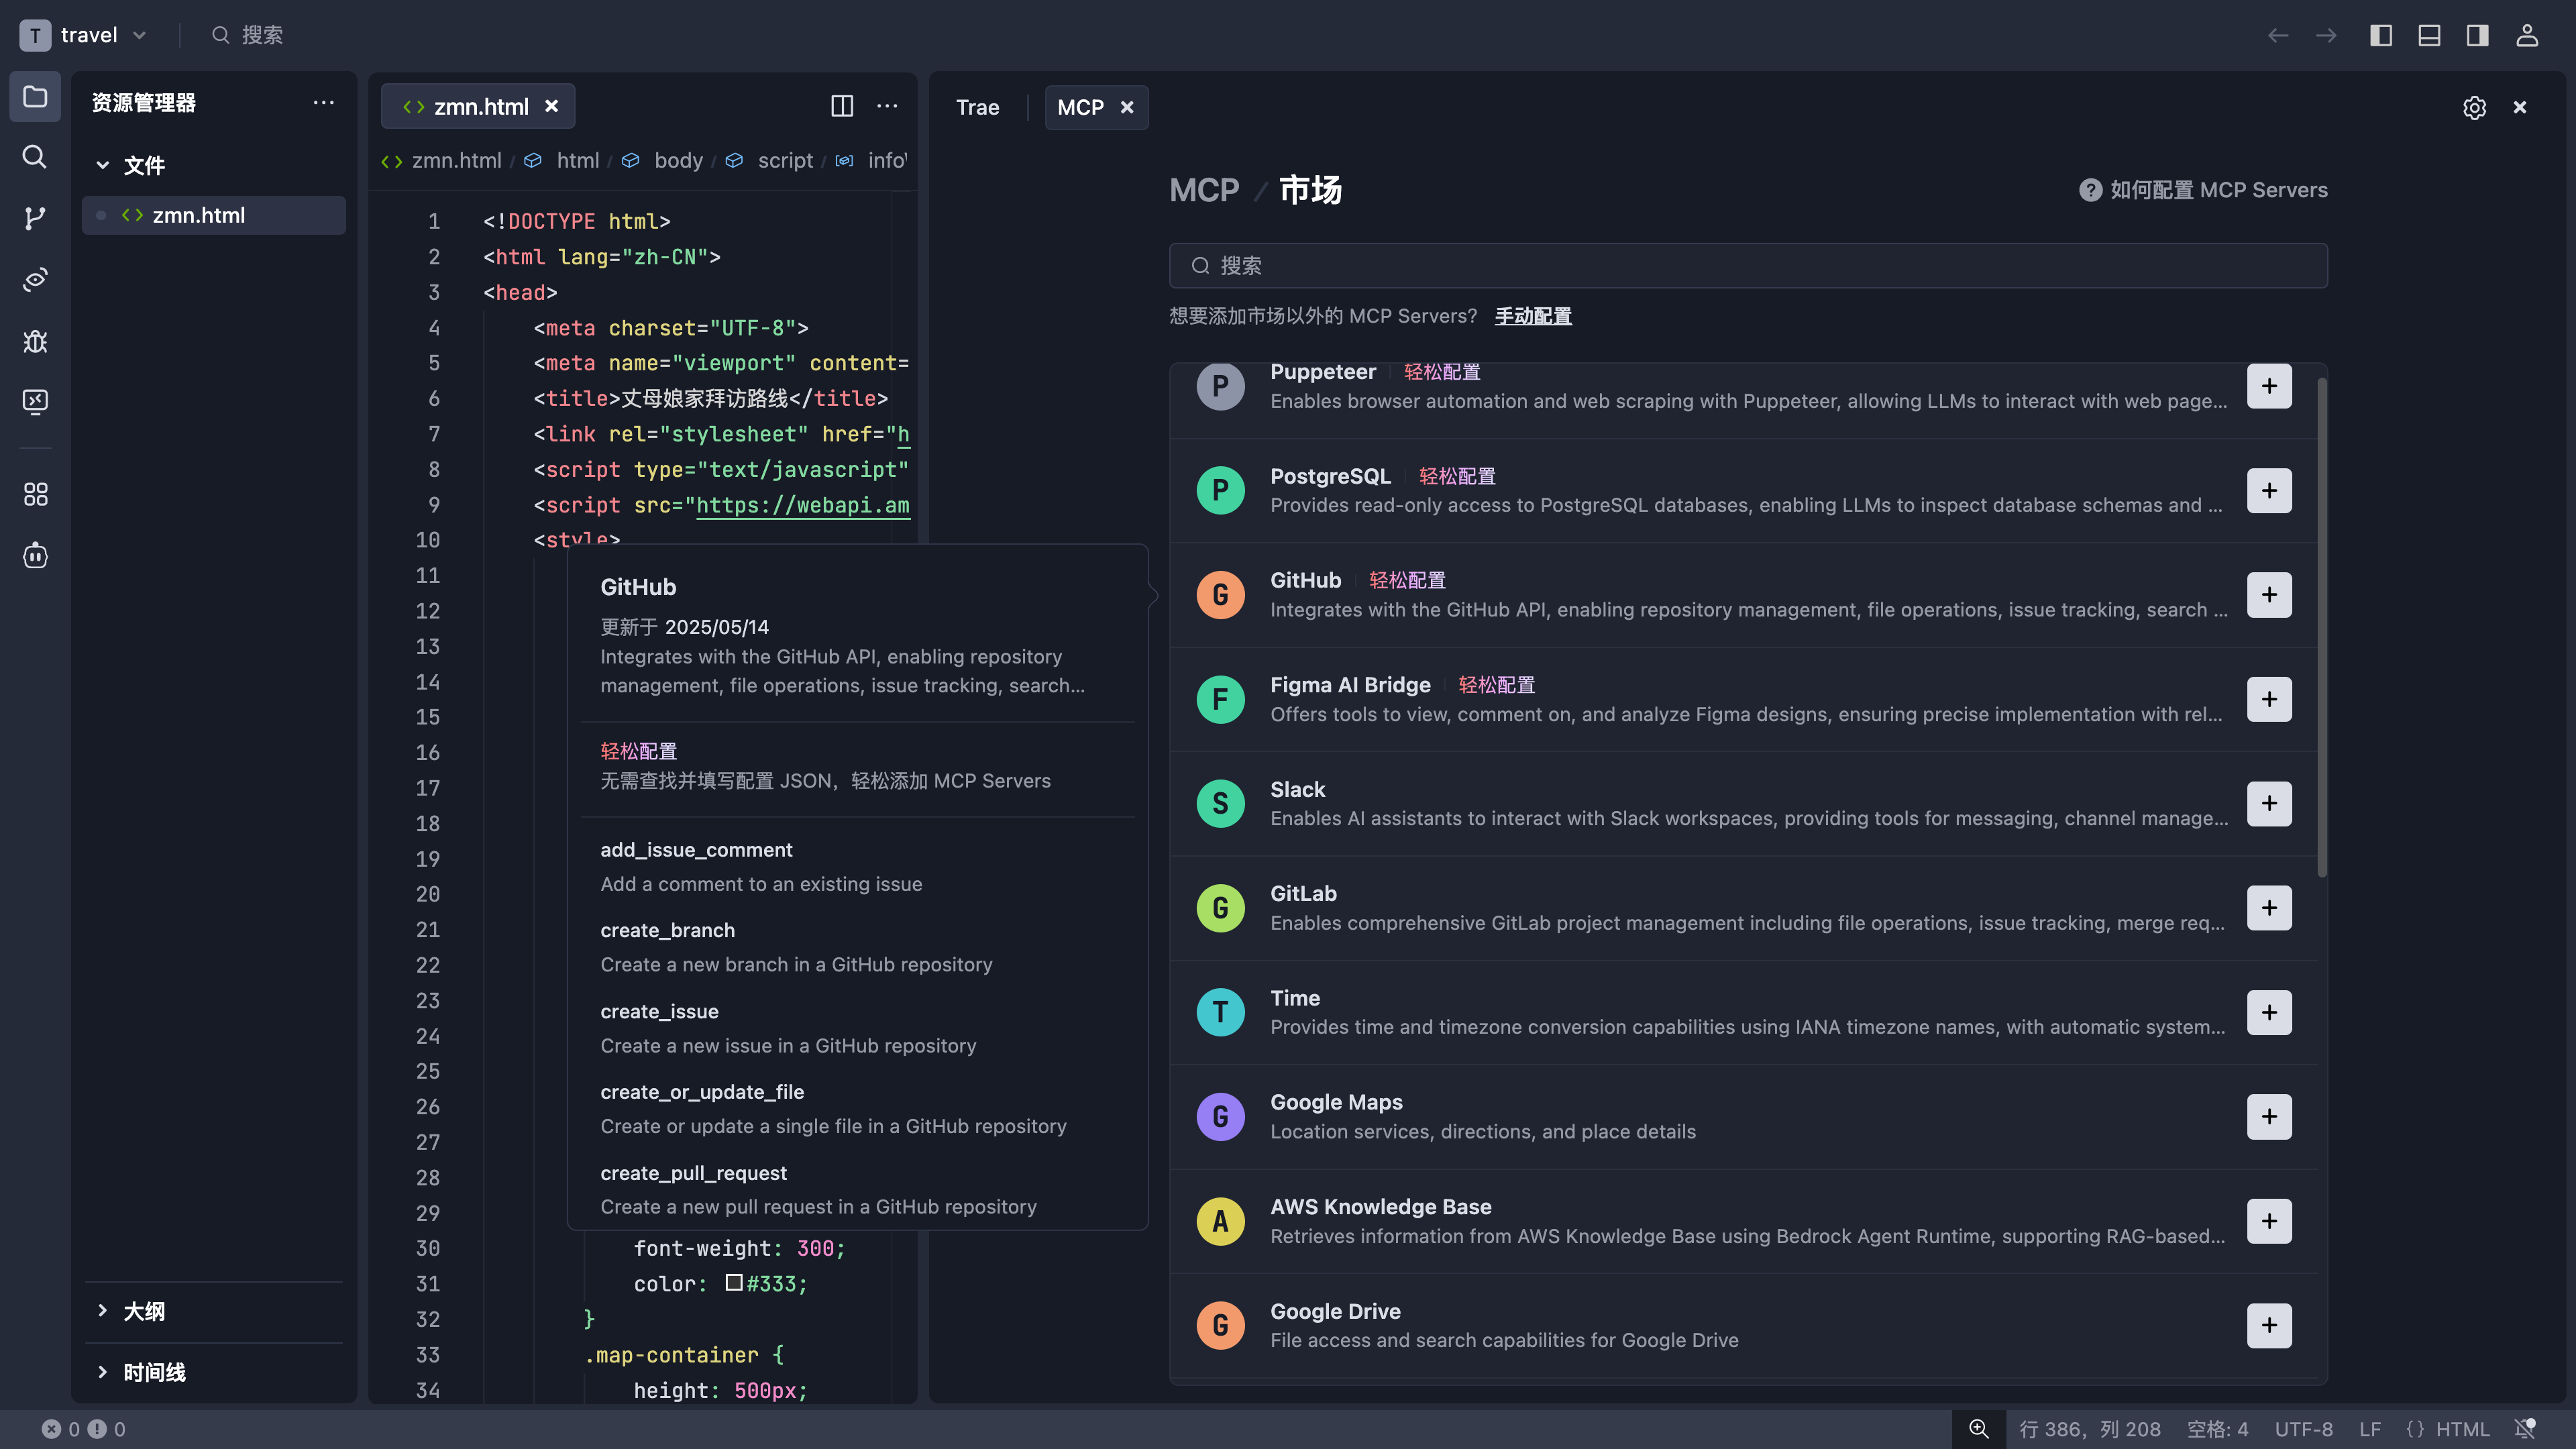Expand the 时间线 timeline section
This screenshot has height=1449, width=2576.
[154, 1372]
